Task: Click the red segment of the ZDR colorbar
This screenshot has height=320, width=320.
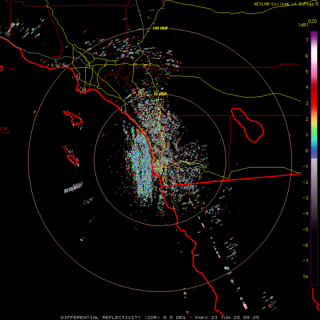Action: [x=314, y=96]
